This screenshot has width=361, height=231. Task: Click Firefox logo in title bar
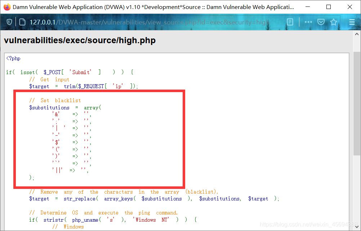coord(7,7)
